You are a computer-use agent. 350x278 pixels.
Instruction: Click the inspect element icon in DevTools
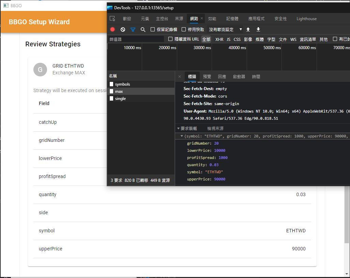click(x=112, y=18)
